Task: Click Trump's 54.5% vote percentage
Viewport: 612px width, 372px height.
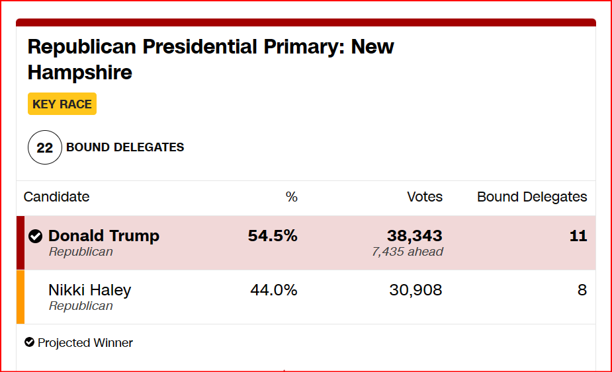Action: pos(273,236)
